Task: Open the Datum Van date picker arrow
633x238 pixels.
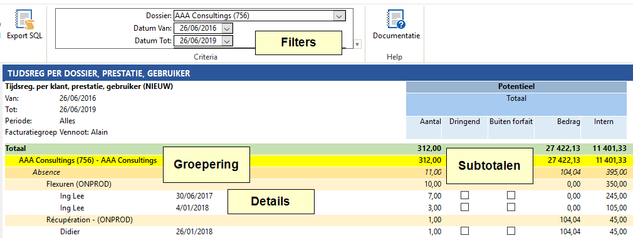Action: point(228,28)
